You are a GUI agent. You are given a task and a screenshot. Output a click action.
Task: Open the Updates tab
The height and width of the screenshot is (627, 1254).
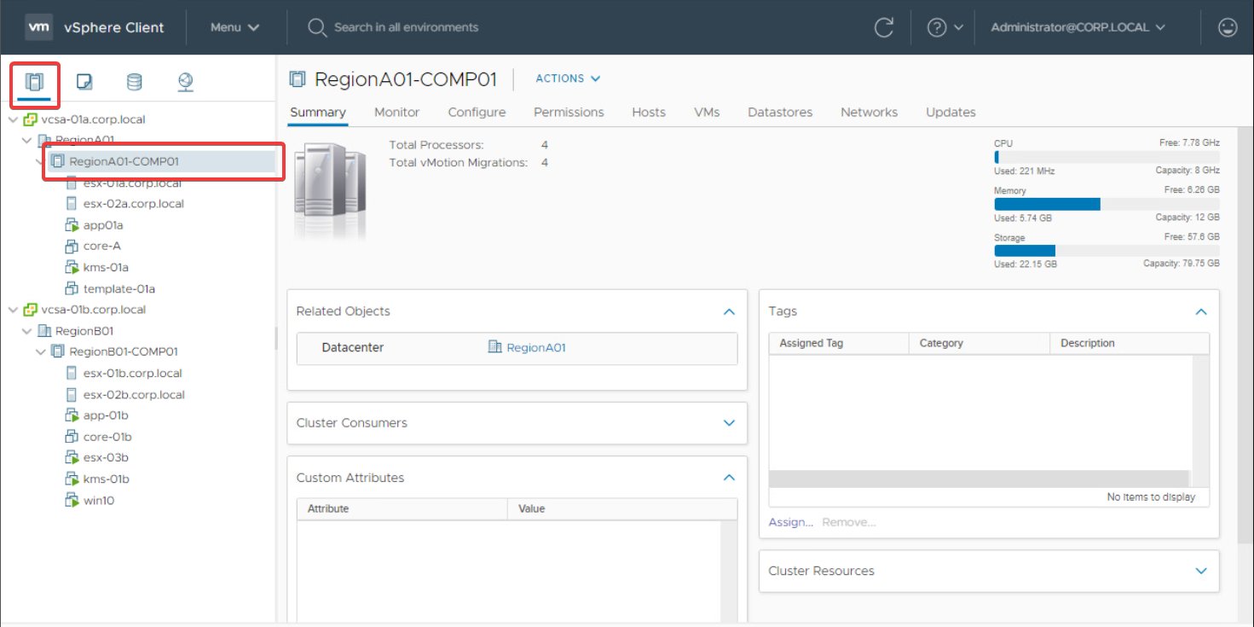pos(951,113)
